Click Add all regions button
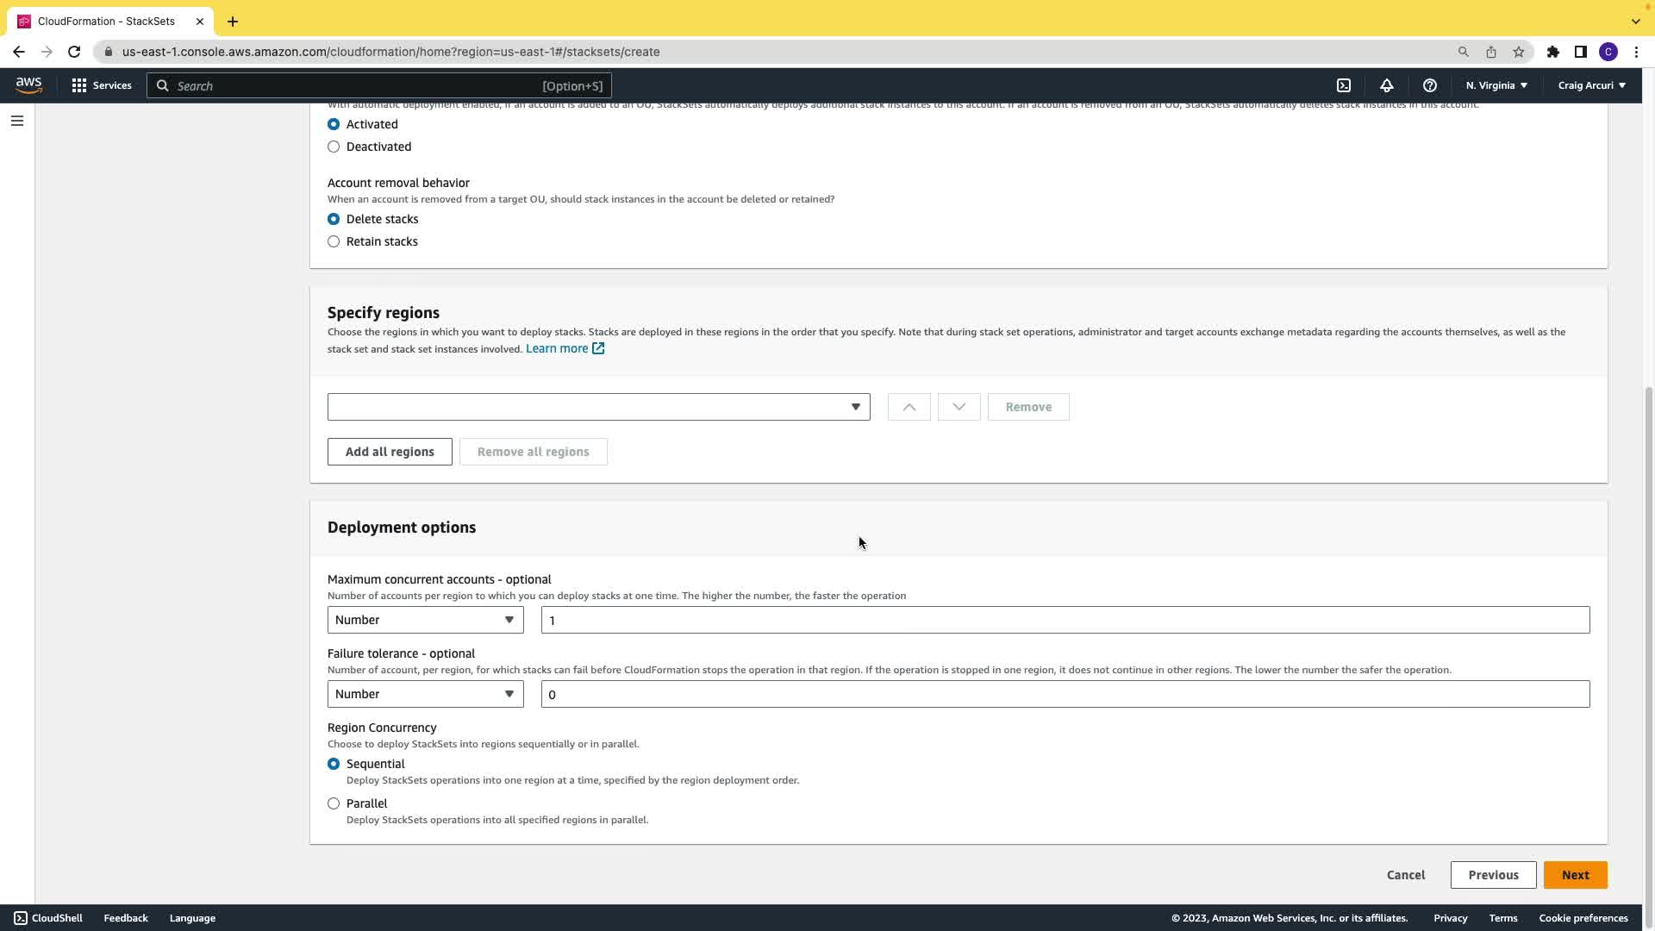1655x931 pixels. click(390, 452)
